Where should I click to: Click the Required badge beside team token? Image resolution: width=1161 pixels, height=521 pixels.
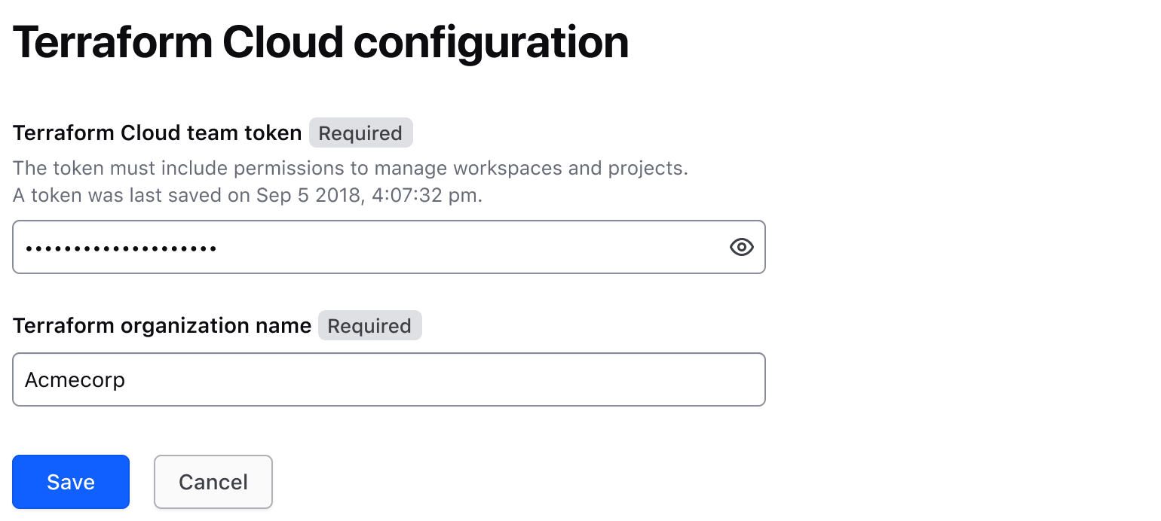pos(360,133)
